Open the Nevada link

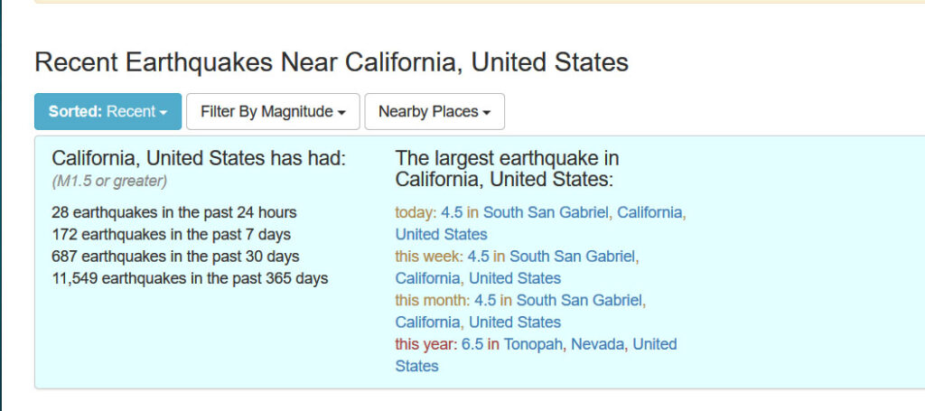point(598,344)
